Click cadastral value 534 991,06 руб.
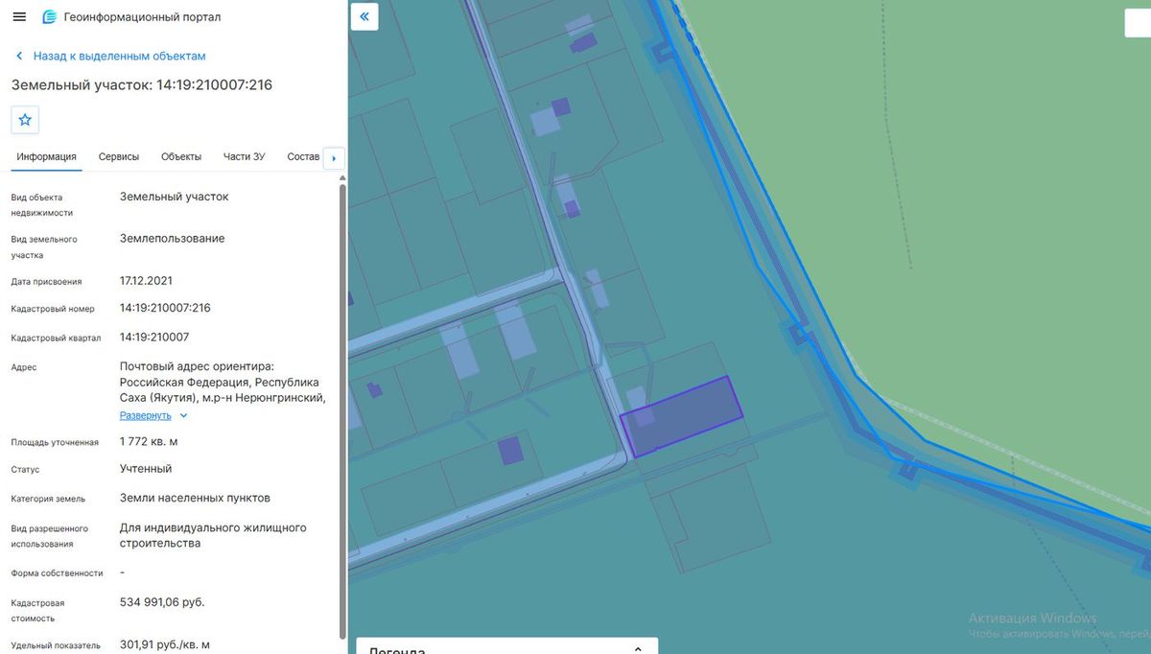This screenshot has width=1151, height=654. (x=162, y=602)
